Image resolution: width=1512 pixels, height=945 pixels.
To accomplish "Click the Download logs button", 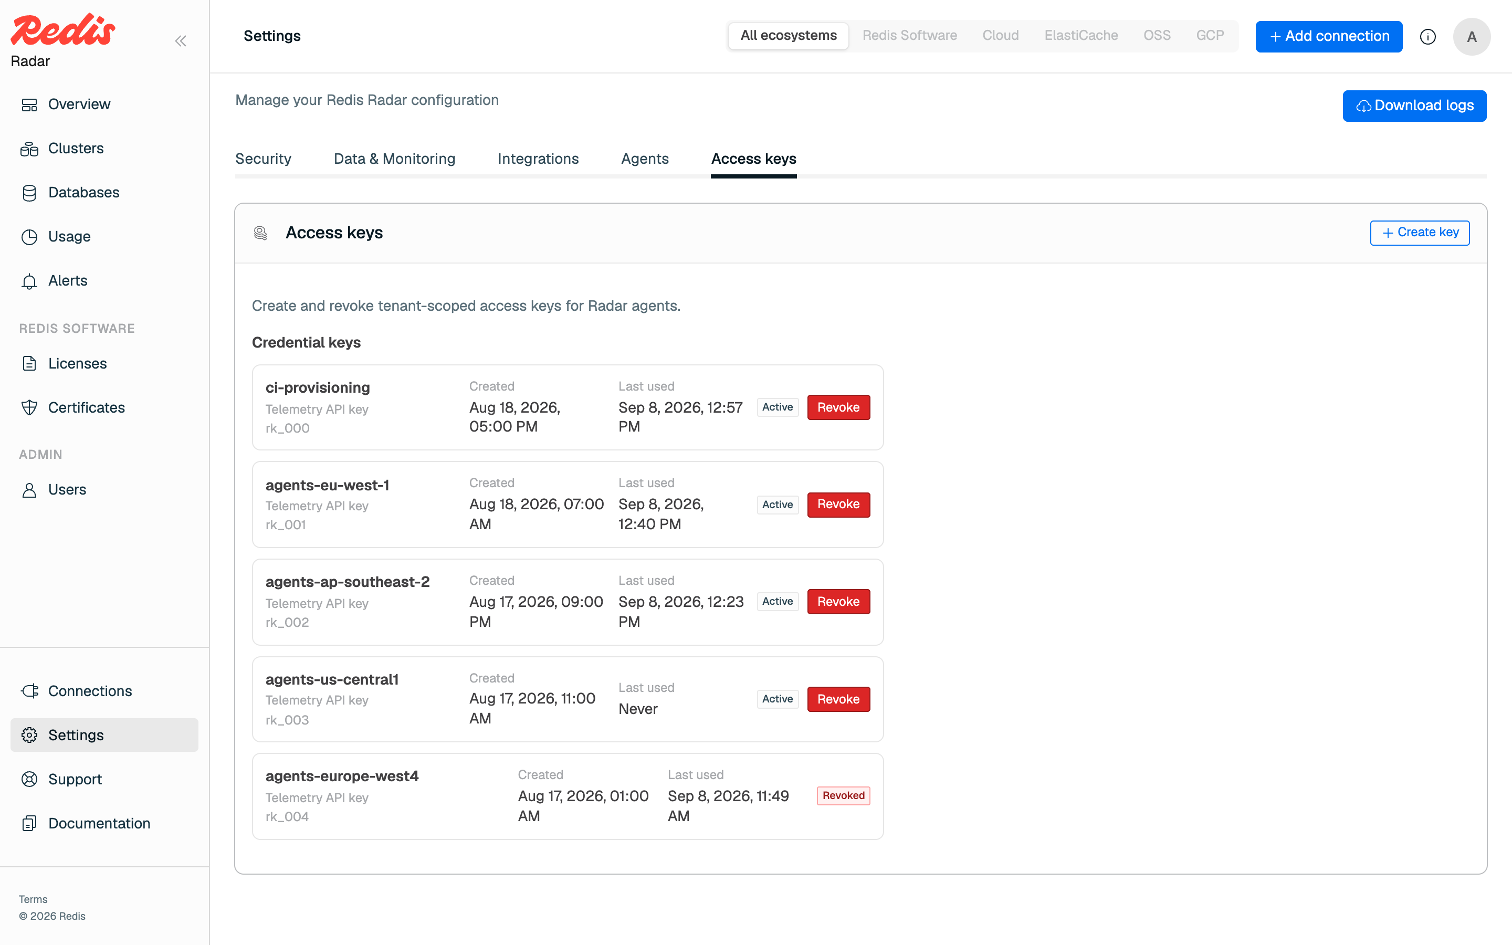I will tap(1414, 106).
